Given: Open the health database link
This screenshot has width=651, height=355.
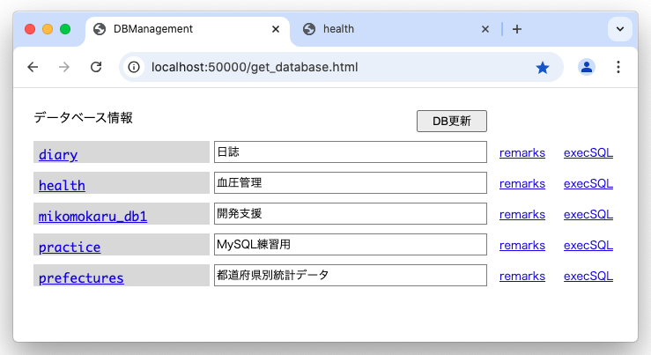Looking at the screenshot, I should click(62, 185).
